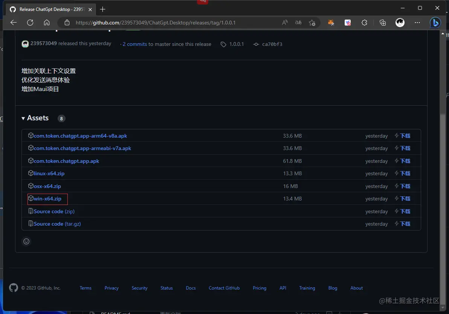Download com.token.chatgpt.app.apk asset
This screenshot has width=449, height=314.
pyautogui.click(x=66, y=161)
